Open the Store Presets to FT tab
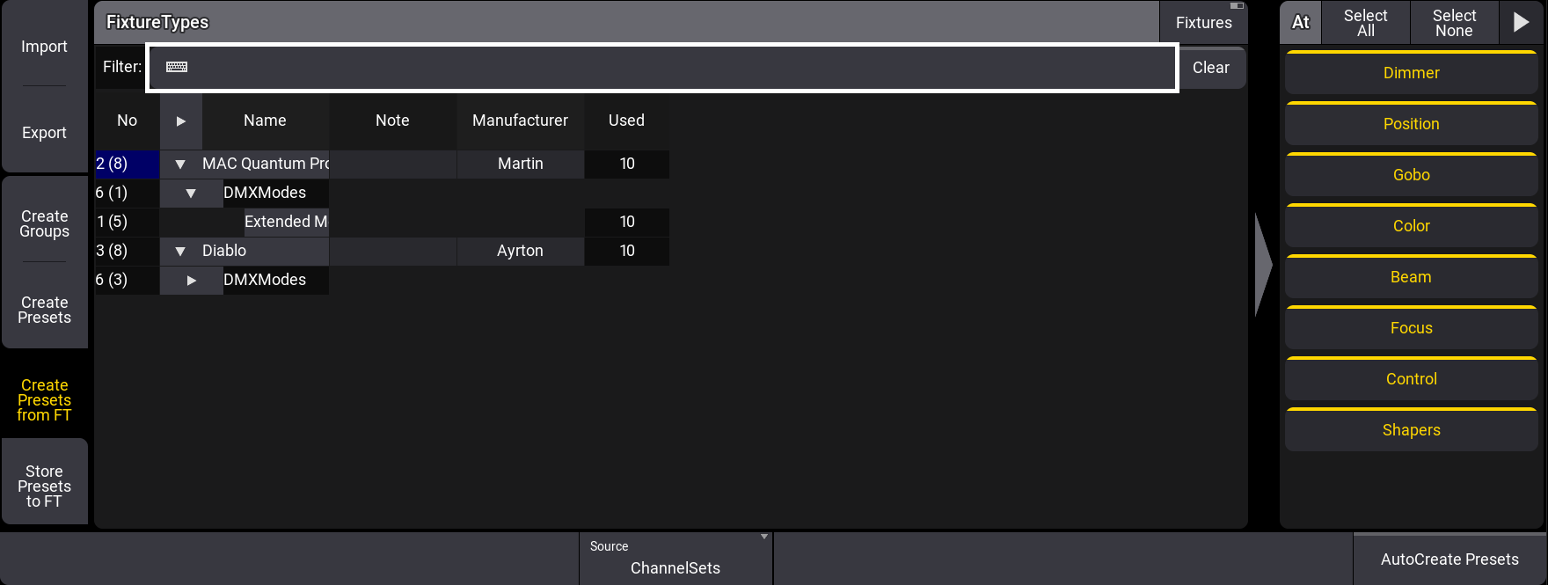This screenshot has width=1548, height=585. [x=44, y=486]
